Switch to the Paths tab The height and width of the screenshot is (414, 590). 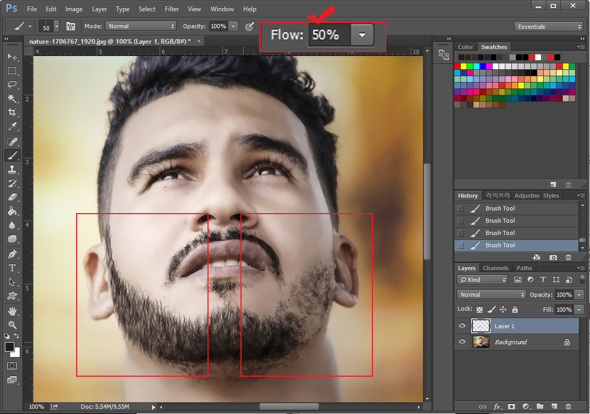coord(524,268)
